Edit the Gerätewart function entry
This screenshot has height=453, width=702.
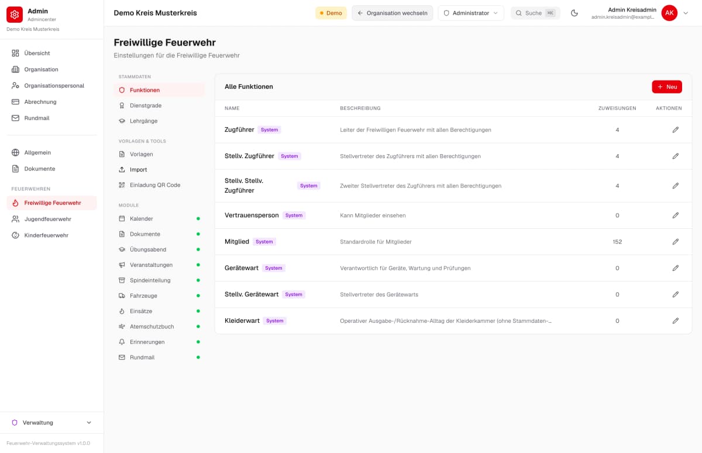tap(676, 268)
